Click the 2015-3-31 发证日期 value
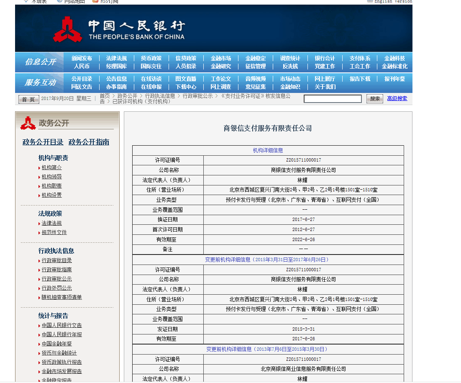The height and width of the screenshot is (383, 461). pyautogui.click(x=303, y=329)
